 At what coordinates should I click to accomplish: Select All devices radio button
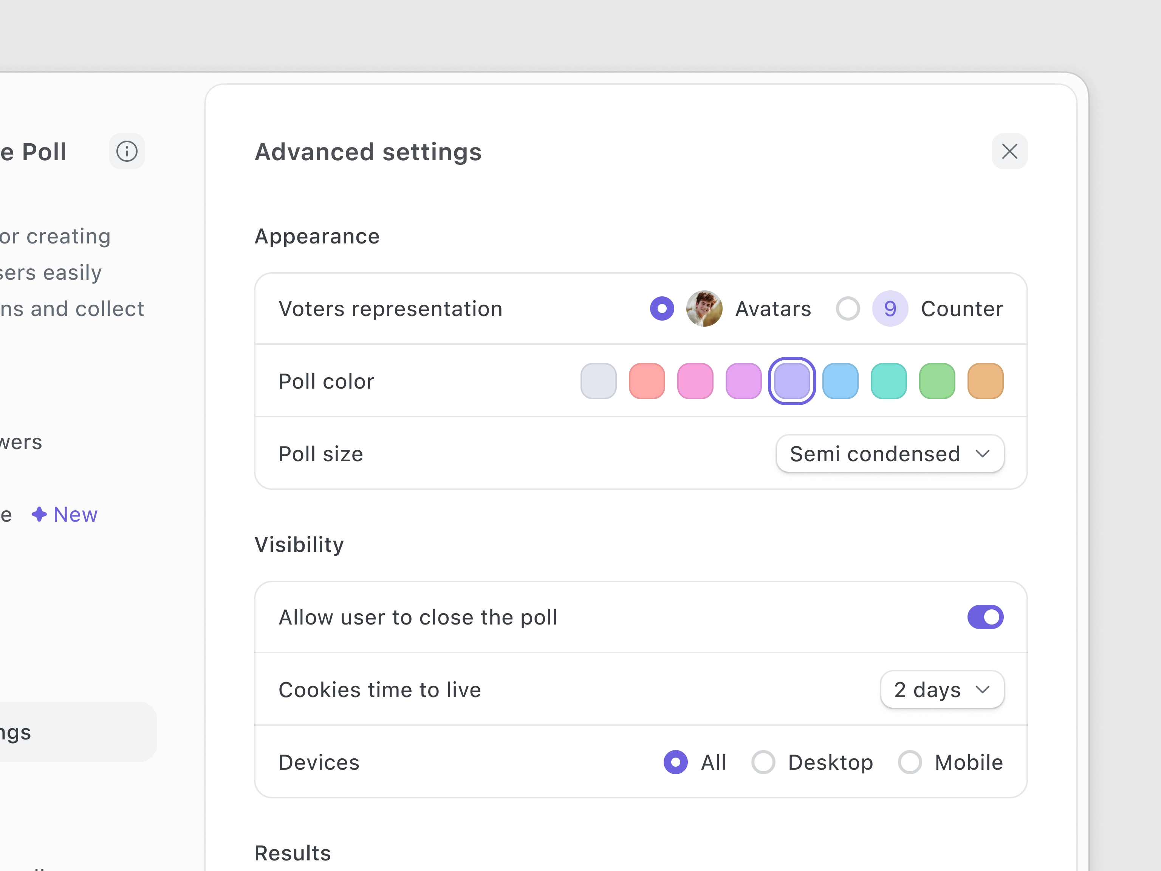click(676, 762)
